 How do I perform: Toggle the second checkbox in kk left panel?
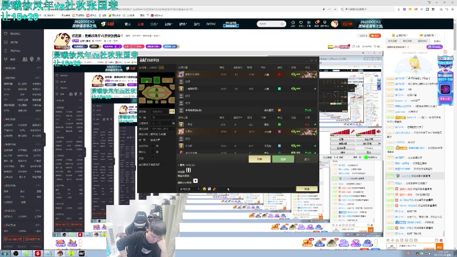pyautogui.click(x=153, y=152)
